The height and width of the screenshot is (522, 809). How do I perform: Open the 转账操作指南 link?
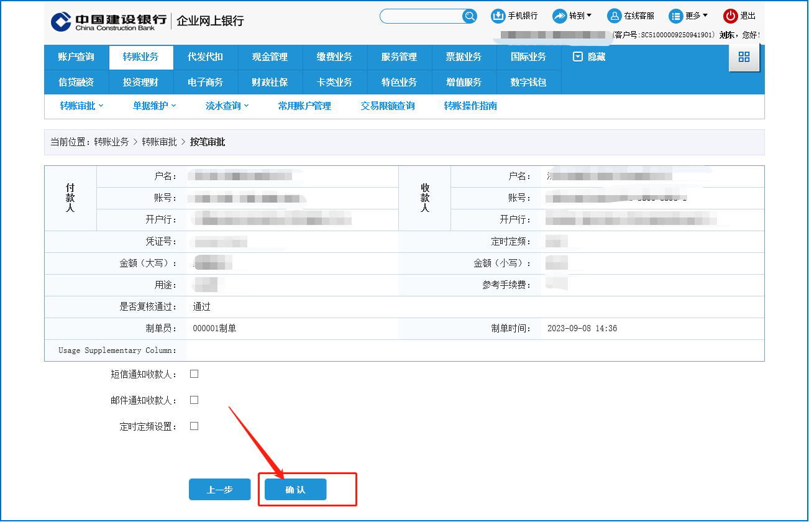[x=470, y=106]
